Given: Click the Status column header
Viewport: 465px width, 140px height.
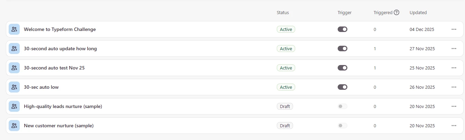Looking at the screenshot, I should pyautogui.click(x=283, y=13).
